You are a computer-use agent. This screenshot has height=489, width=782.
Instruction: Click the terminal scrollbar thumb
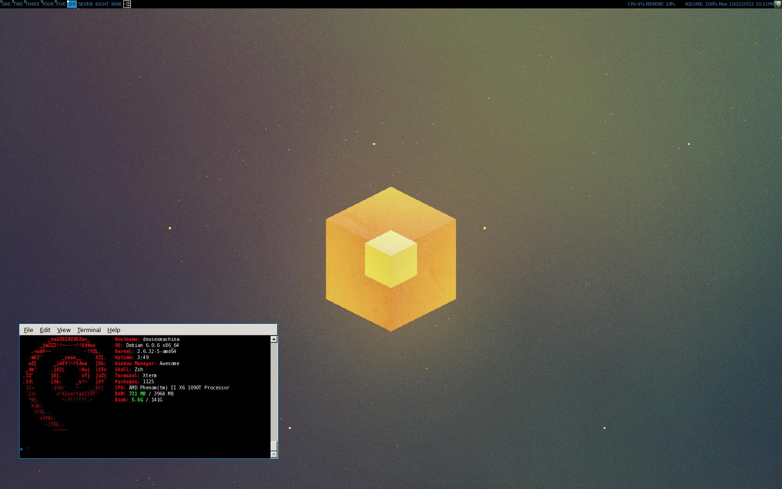click(274, 446)
